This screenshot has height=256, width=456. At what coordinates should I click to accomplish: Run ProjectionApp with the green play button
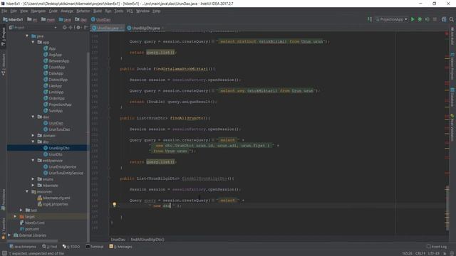(x=413, y=19)
